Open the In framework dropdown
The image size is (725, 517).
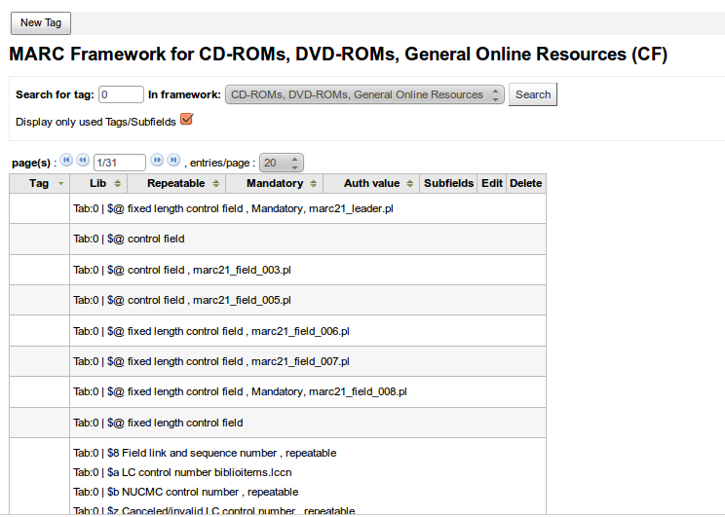pos(364,94)
